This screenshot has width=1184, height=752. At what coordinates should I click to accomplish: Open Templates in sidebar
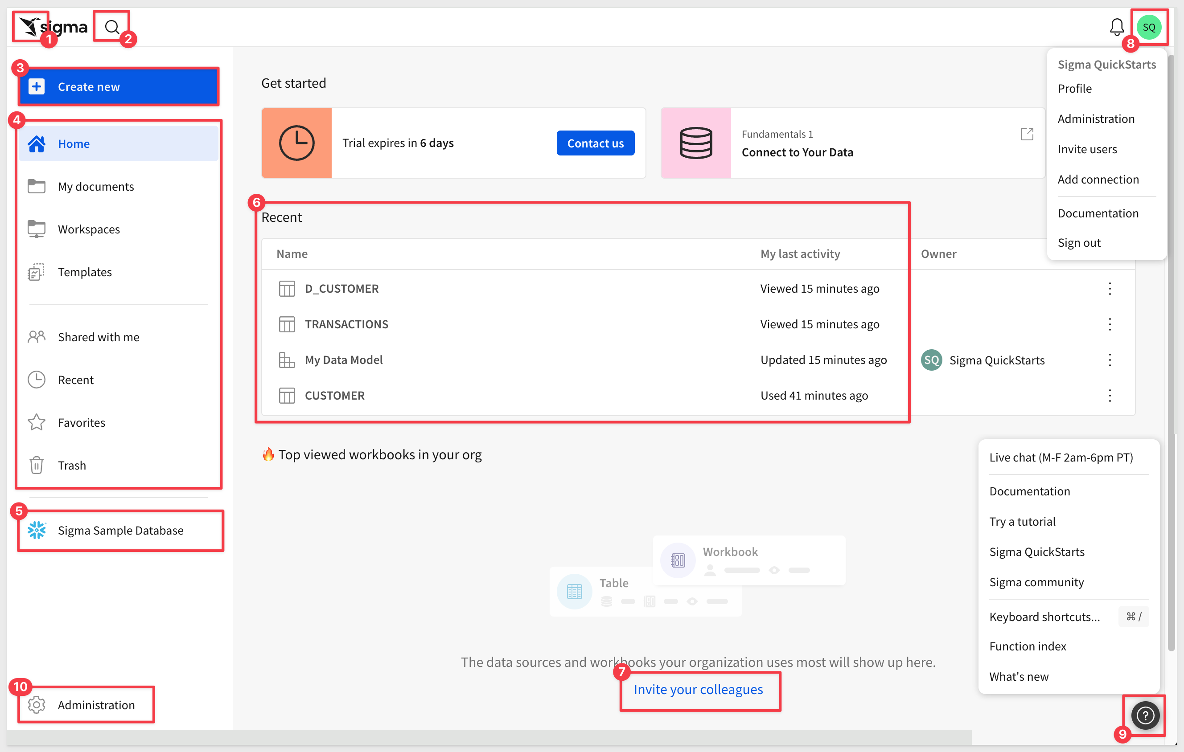119,272
